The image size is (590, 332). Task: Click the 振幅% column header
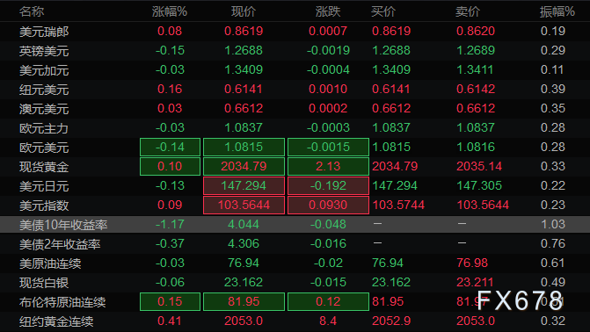coord(557,11)
